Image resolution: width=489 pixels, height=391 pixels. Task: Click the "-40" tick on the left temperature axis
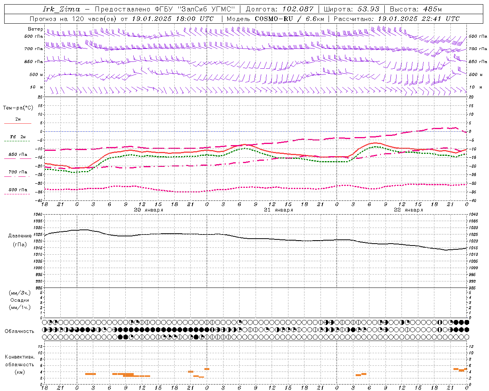coord(39,200)
